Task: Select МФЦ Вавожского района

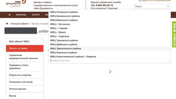Action: [110, 20]
